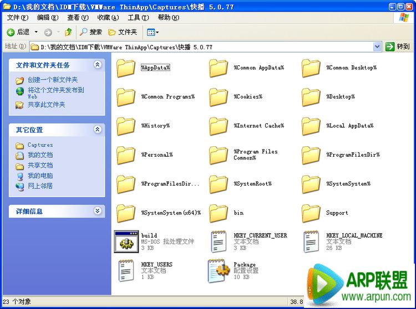Open the Back button history dropdown arrow
This screenshot has height=309, width=416.
click(37, 32)
